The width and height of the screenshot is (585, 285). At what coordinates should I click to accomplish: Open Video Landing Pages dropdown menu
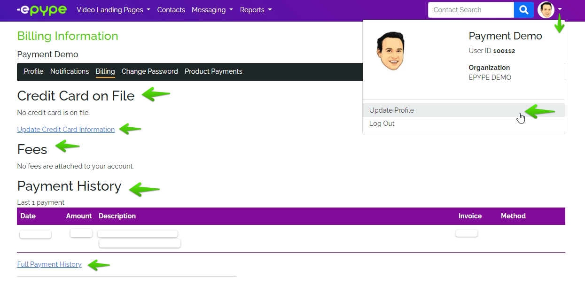113,10
